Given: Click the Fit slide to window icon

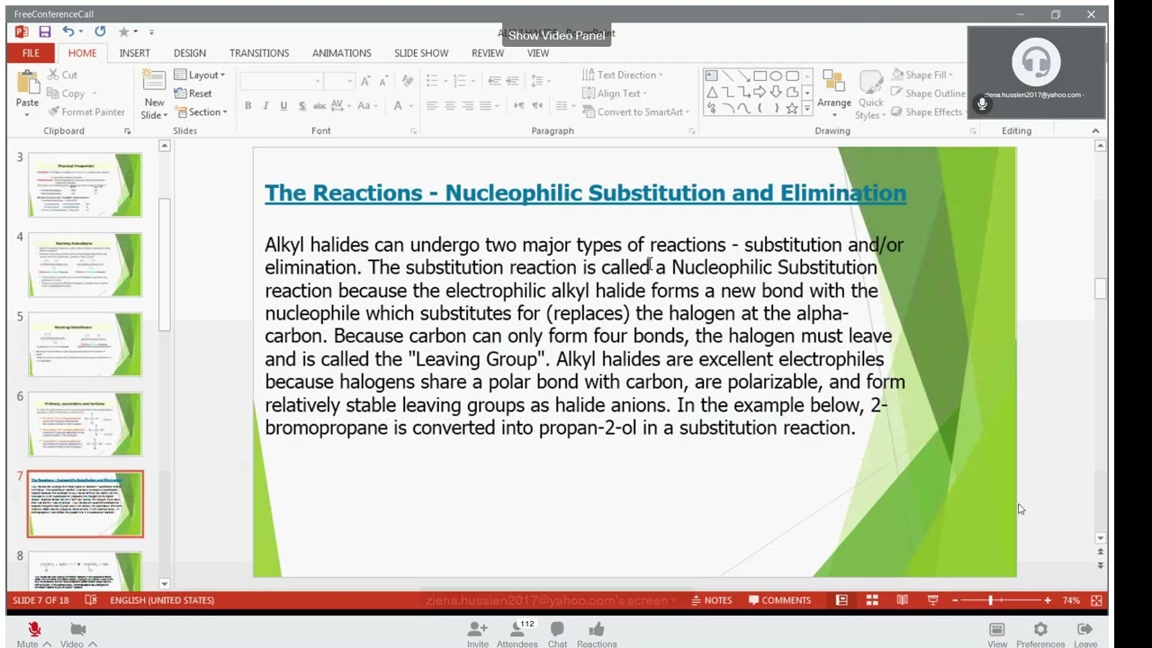Looking at the screenshot, I should [x=1096, y=600].
